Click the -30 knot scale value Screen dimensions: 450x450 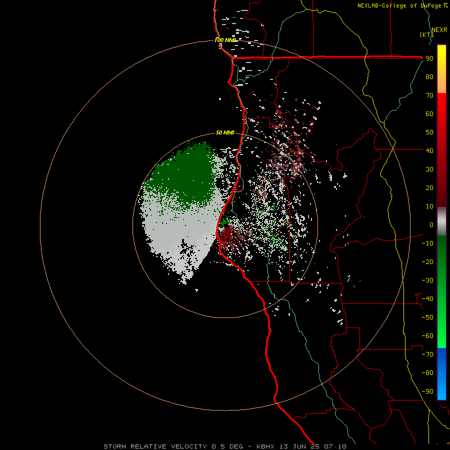tap(427, 280)
